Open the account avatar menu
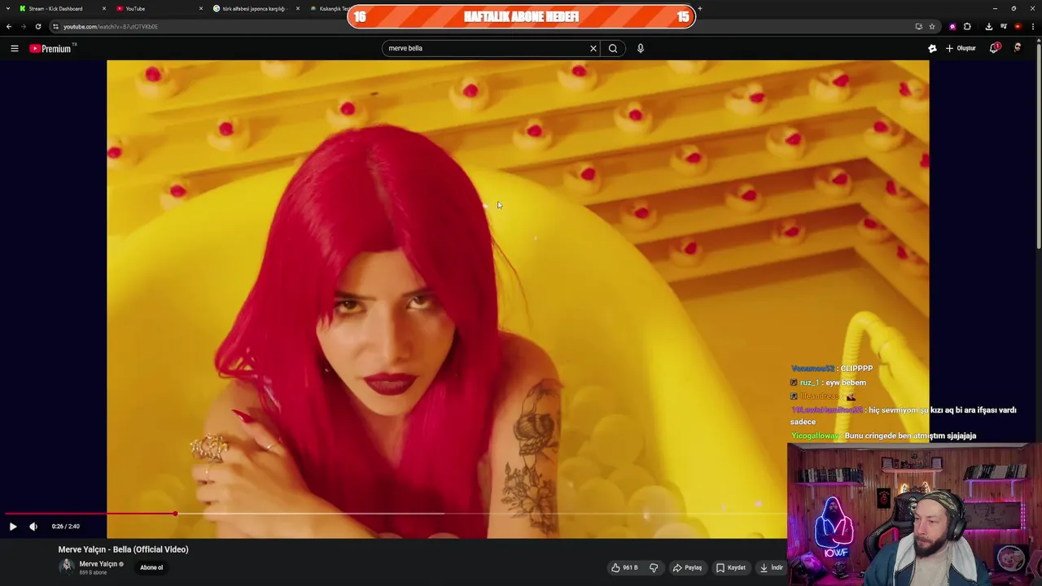This screenshot has height=586, width=1042. pyautogui.click(x=1017, y=48)
